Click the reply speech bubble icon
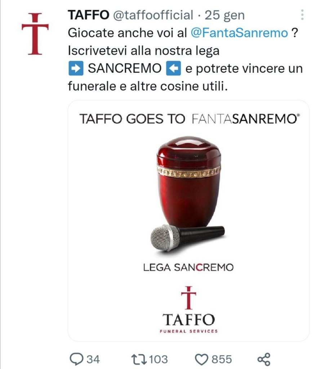The height and width of the screenshot is (369, 320). tap(76, 359)
